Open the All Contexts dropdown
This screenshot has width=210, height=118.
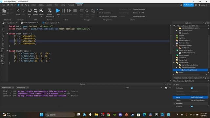[22, 88]
